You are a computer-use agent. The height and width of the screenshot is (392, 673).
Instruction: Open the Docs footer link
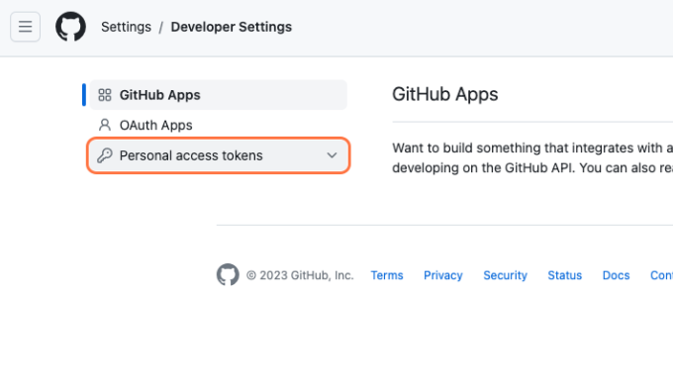(616, 275)
